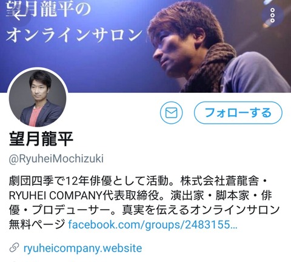Tap 真実を伝える phrase in bio

click(x=150, y=210)
